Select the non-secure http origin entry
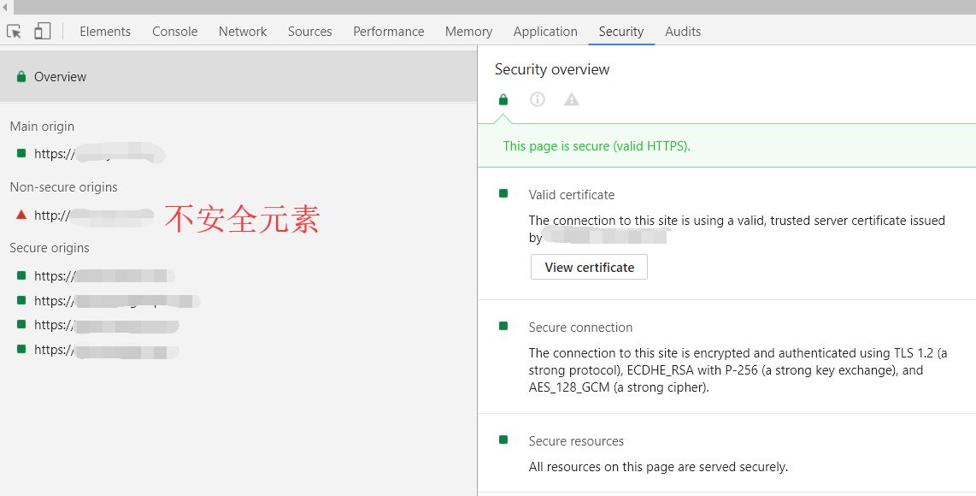 (x=90, y=216)
